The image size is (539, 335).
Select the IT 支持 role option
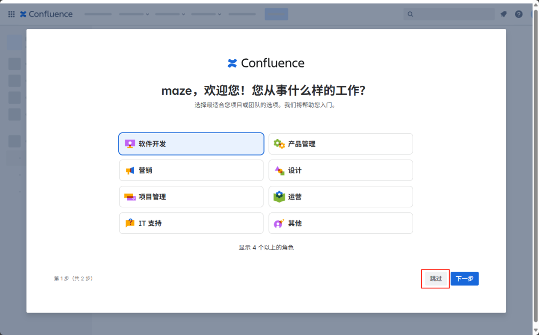(x=191, y=223)
